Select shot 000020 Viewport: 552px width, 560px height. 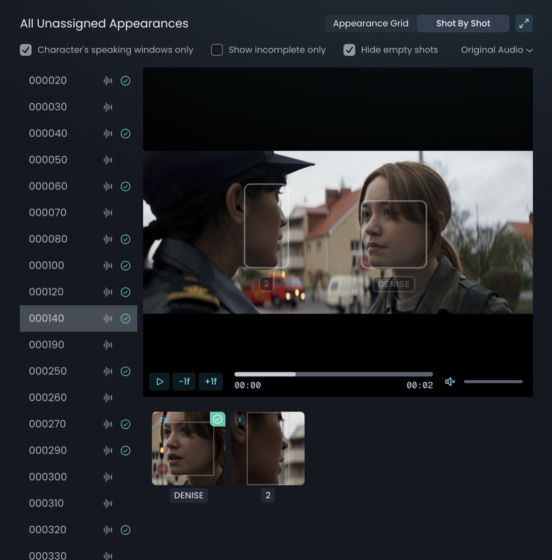click(78, 80)
